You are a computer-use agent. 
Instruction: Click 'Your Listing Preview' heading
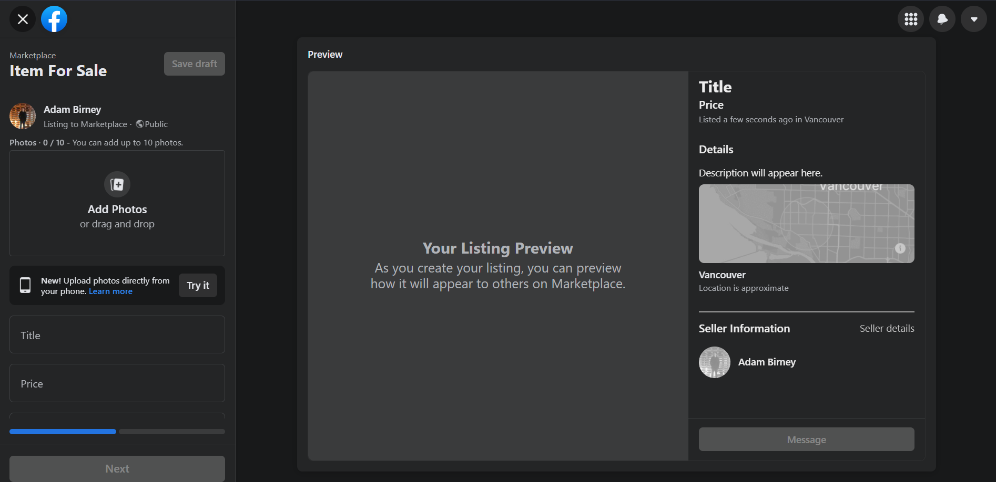point(498,248)
